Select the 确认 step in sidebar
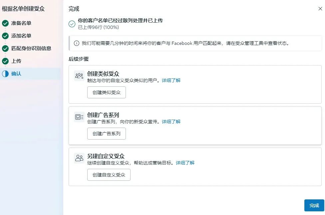 pos(16,74)
